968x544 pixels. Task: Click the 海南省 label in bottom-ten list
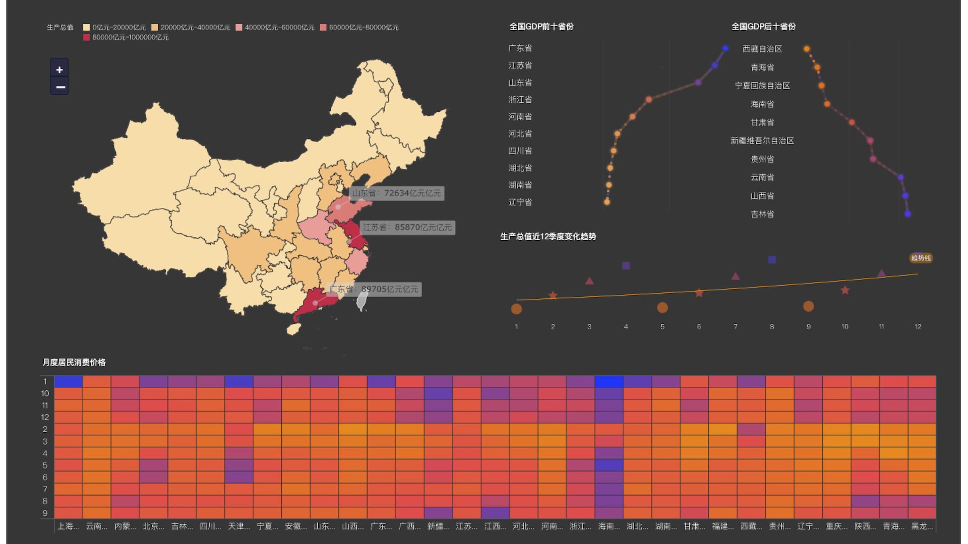[x=762, y=104]
